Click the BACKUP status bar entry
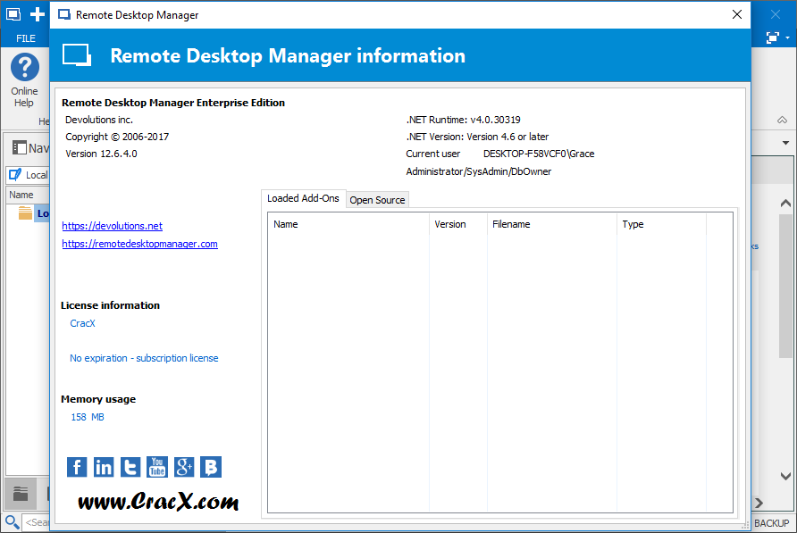Image resolution: width=797 pixels, height=533 pixels. click(x=772, y=523)
